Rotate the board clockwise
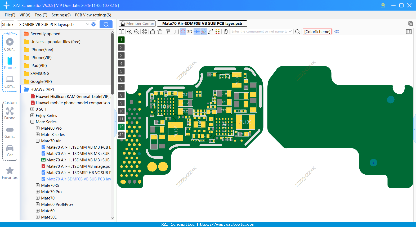This screenshot has width=416, height=227. pyautogui.click(x=160, y=31)
